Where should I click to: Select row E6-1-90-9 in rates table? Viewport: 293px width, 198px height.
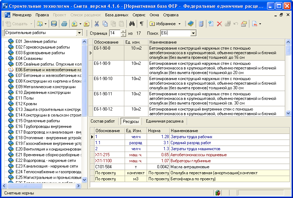click(x=187, y=68)
